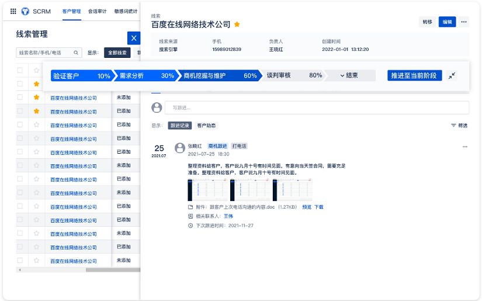482x301 pixels.
Task: Unstar the 百度在线网络技术公司 title star
Action: tap(237, 25)
